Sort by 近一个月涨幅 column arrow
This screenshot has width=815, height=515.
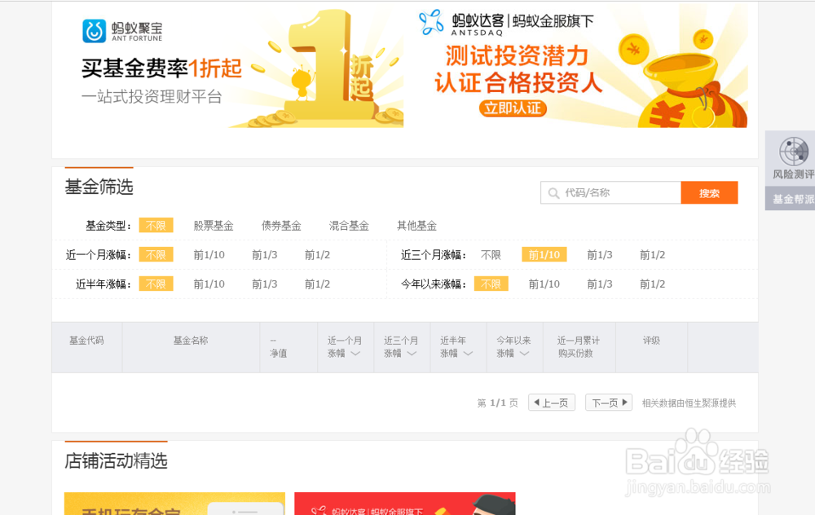(x=355, y=354)
